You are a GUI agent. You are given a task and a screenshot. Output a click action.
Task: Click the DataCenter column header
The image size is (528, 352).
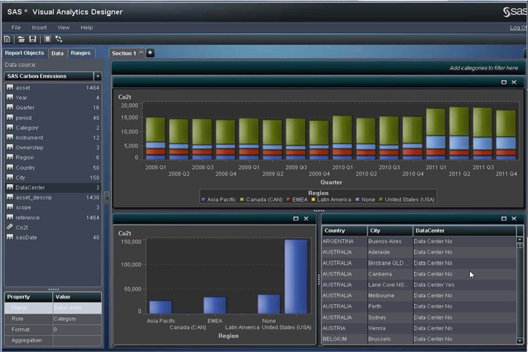(465, 230)
